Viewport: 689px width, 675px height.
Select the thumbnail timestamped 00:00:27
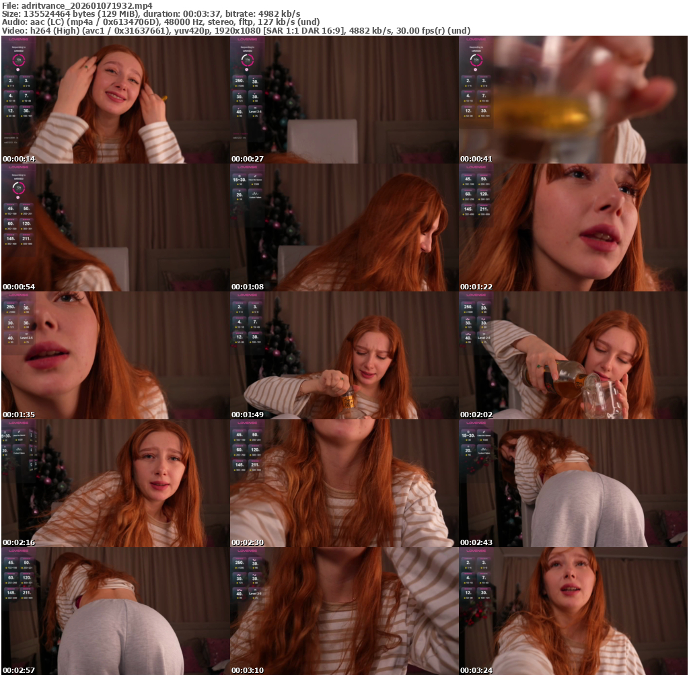point(344,100)
